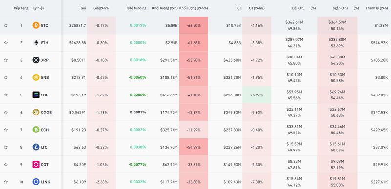The height and width of the screenshot is (189, 391).
Task: Click the SOL green OI +5.76% cell
Action: 257,95
